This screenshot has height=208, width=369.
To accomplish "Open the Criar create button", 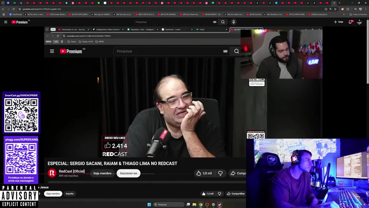I will [x=339, y=22].
